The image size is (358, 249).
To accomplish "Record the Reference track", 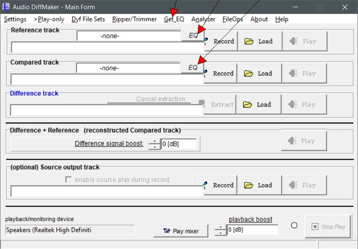I will tap(221, 41).
